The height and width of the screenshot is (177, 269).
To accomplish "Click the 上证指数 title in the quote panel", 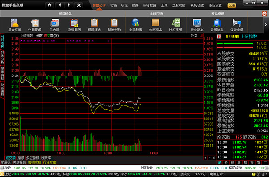I will tap(249, 36).
